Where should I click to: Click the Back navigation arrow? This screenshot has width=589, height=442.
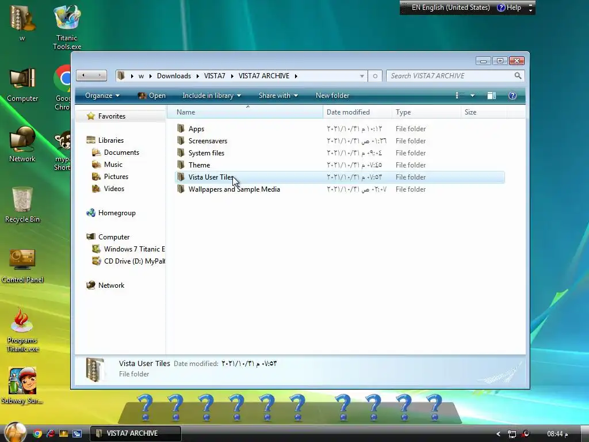(83, 75)
